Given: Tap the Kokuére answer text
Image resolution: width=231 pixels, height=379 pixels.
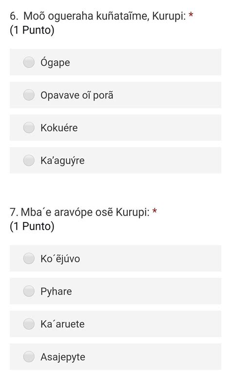Looking at the screenshot, I should coord(59,127).
